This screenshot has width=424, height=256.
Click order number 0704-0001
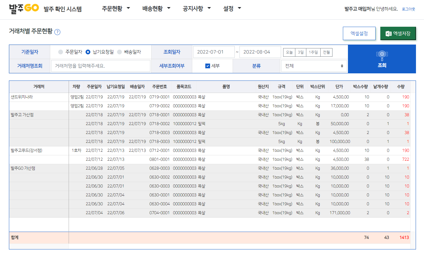pos(160,213)
